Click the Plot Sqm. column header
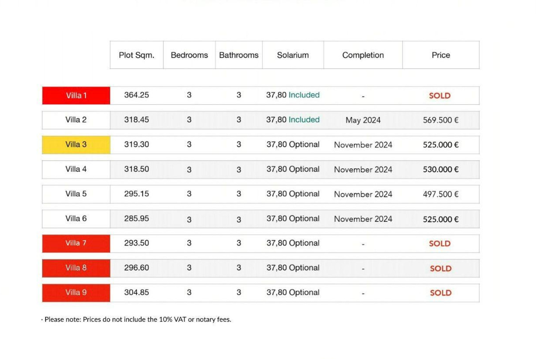The width and height of the screenshot is (539, 359). (136, 55)
